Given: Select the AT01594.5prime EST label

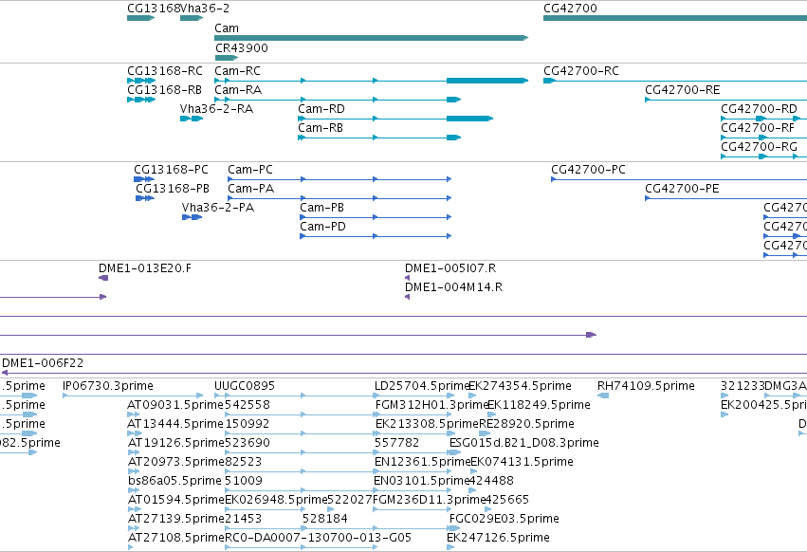Looking at the screenshot, I should (176, 500).
